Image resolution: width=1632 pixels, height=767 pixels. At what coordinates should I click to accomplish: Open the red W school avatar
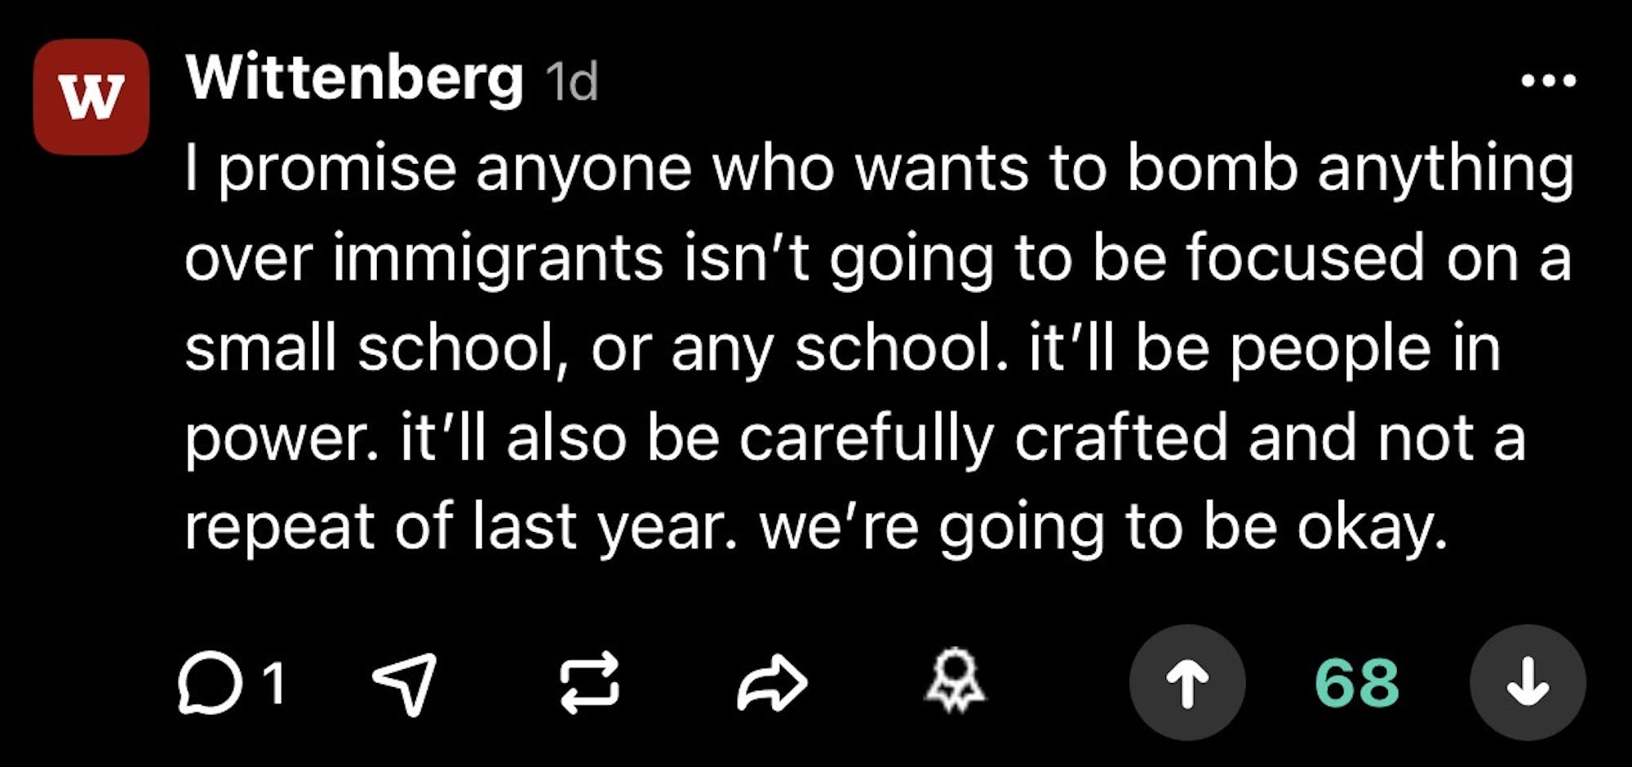tap(91, 96)
